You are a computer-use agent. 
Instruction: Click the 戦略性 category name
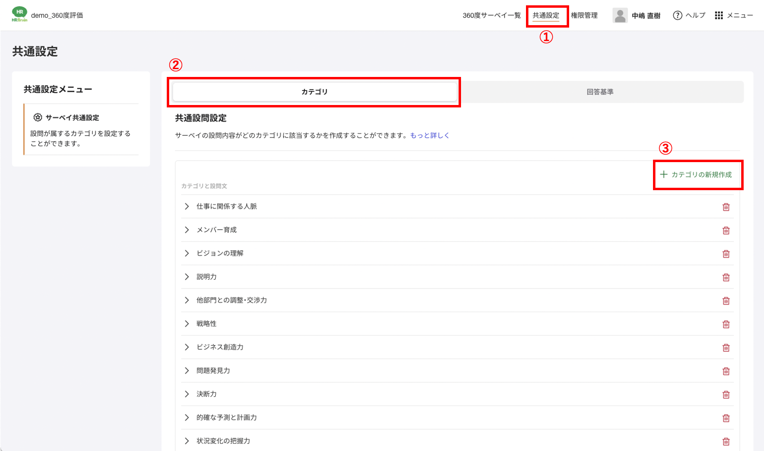[x=207, y=324]
